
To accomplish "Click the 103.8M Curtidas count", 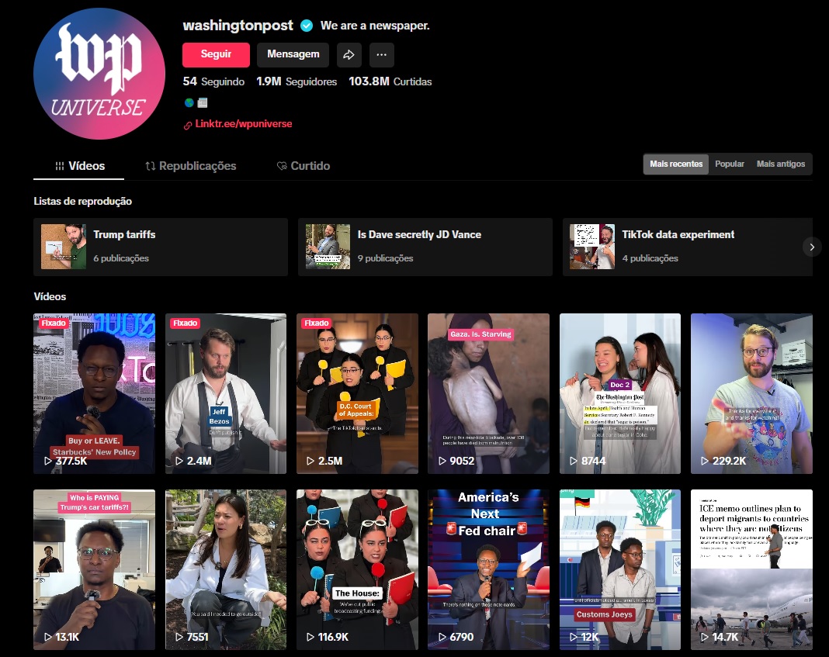I will [390, 81].
